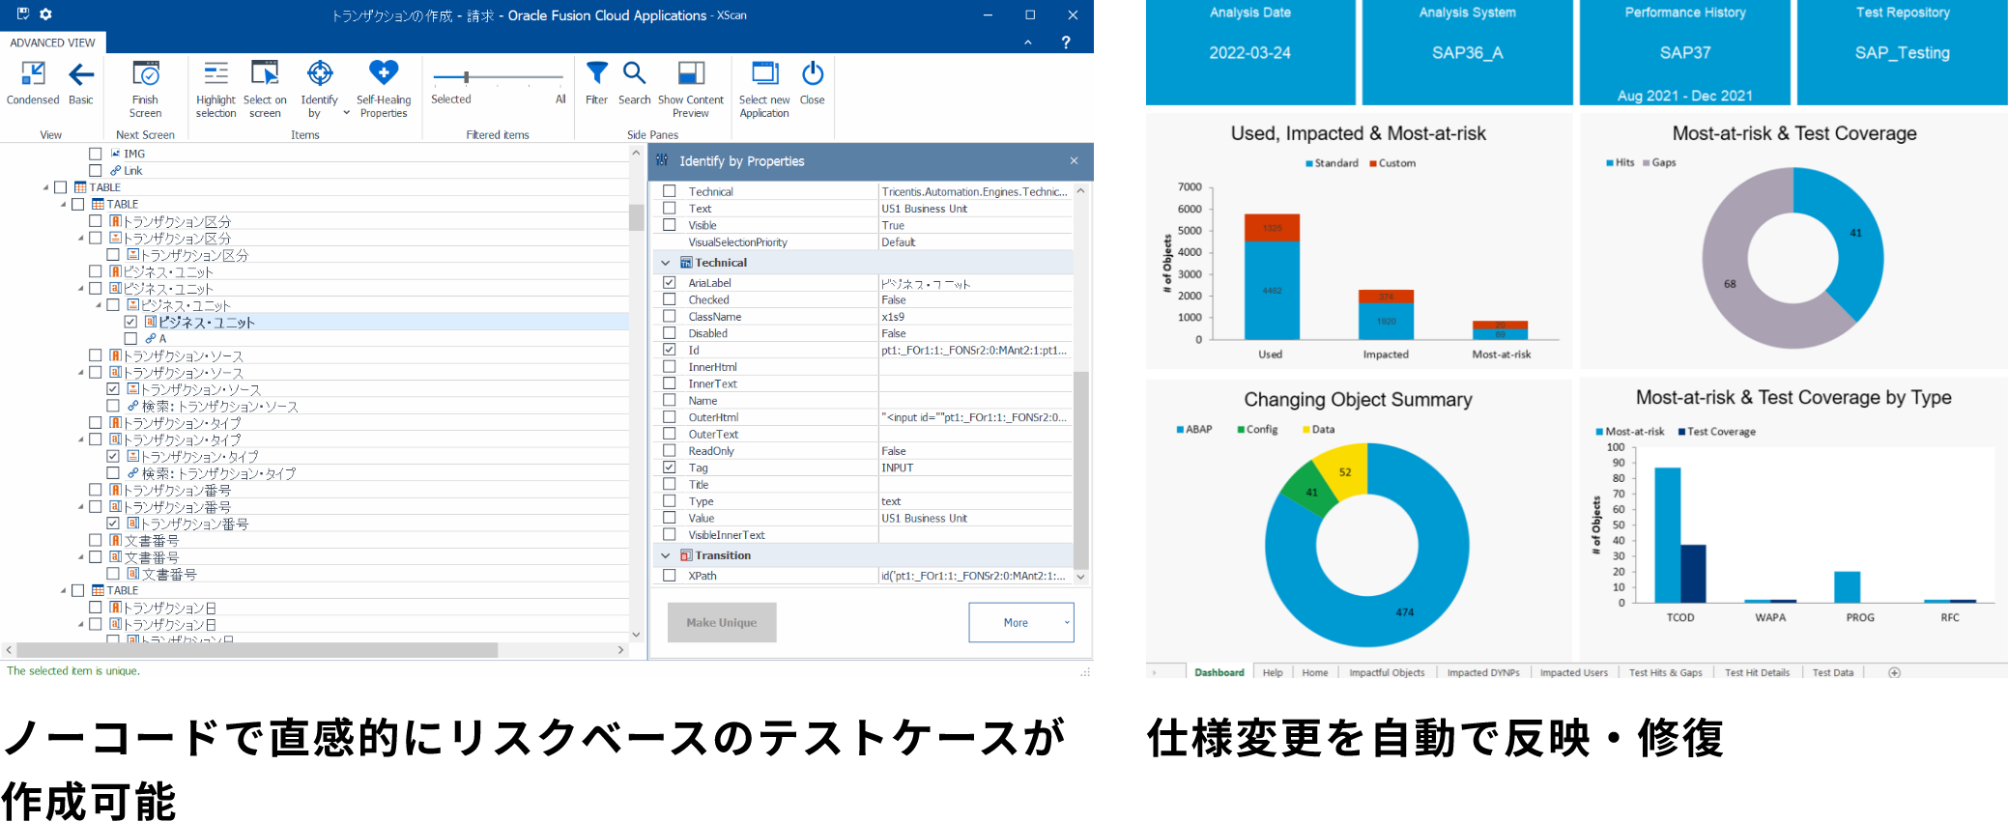Collapse the top-level TABLE tree node

(x=45, y=187)
